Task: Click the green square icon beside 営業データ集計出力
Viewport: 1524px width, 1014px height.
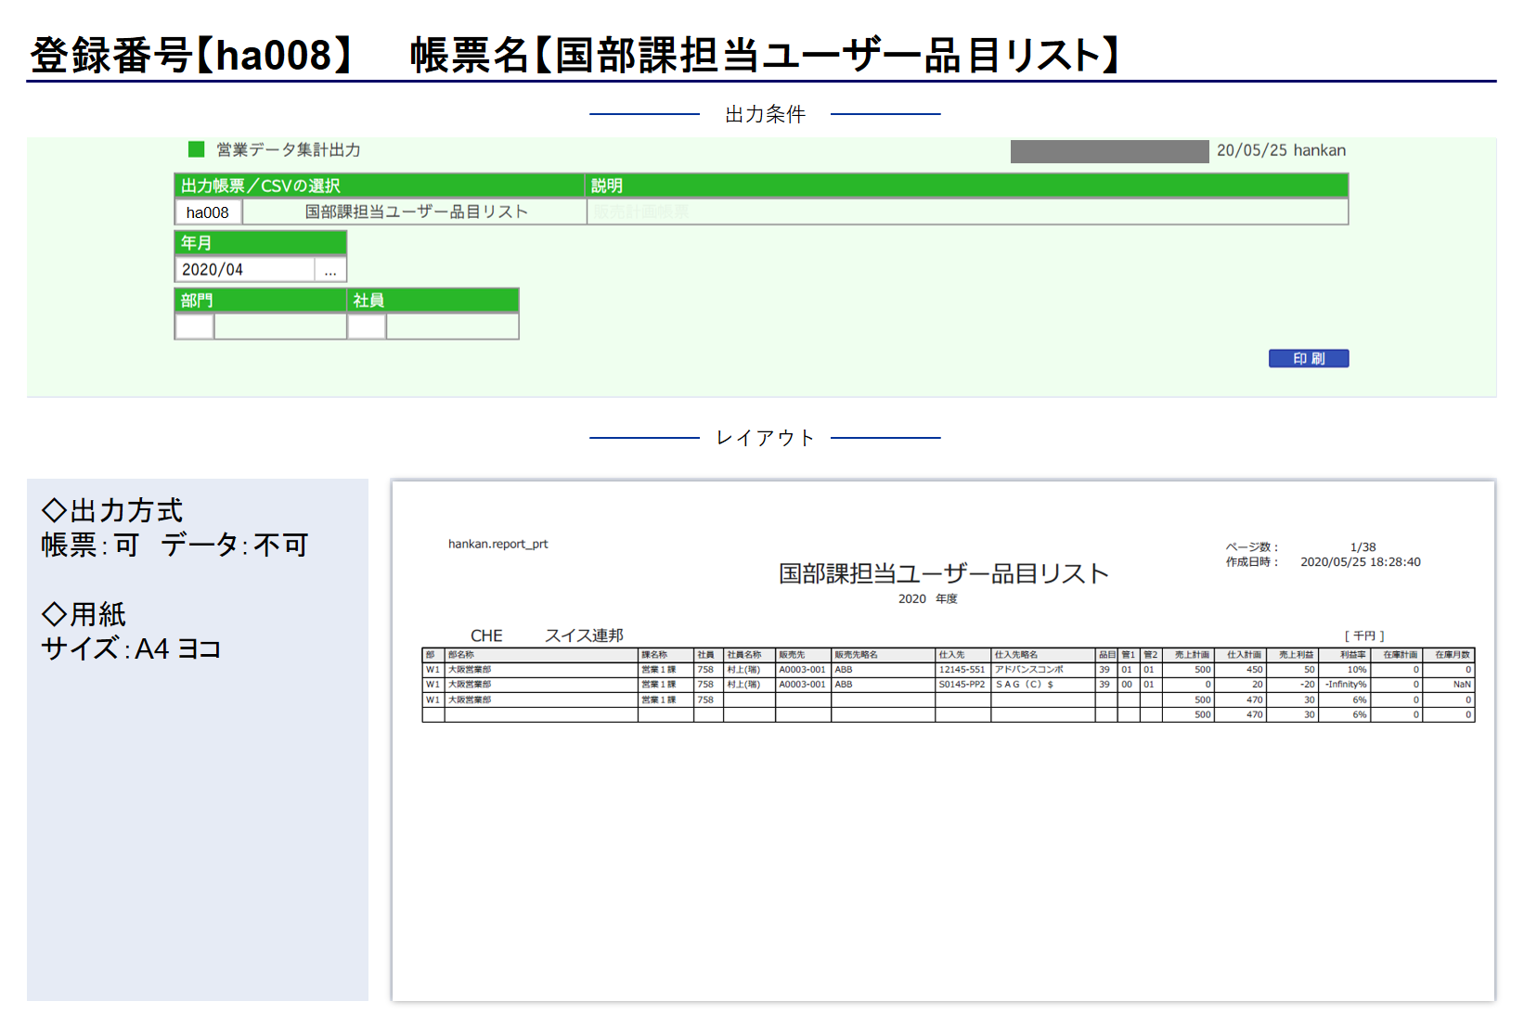Action: [x=196, y=149]
